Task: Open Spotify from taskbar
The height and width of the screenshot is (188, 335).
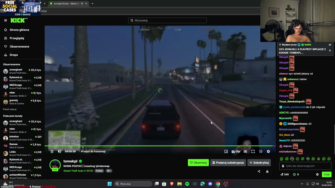Action: coord(187,184)
